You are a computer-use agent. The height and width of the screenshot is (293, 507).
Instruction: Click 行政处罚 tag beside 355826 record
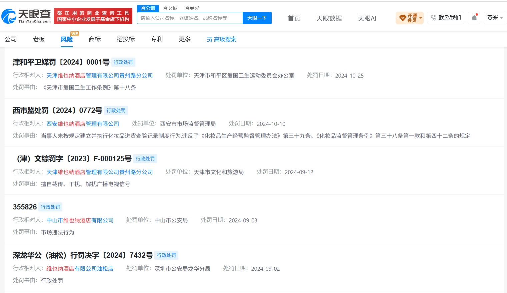(50, 207)
